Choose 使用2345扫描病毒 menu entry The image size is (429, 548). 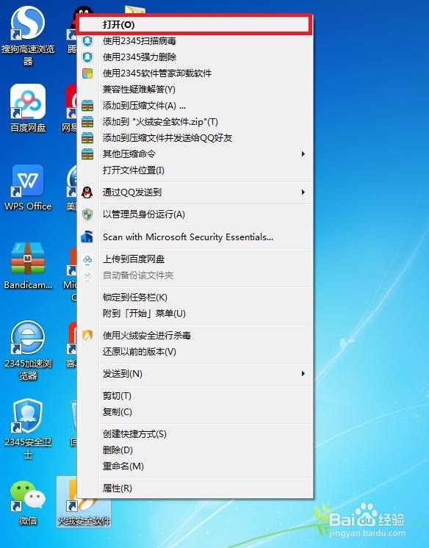click(195, 41)
